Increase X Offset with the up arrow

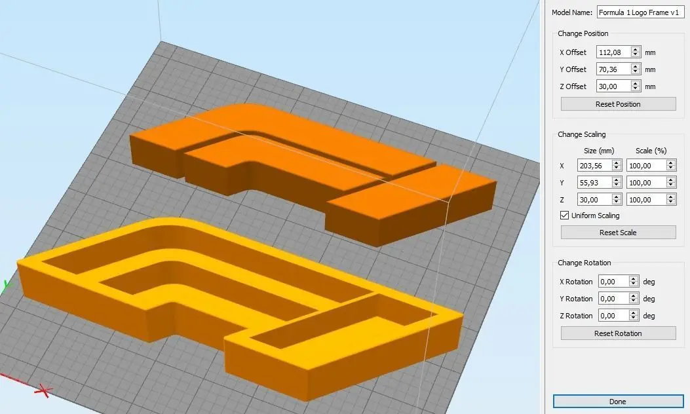[x=636, y=49]
